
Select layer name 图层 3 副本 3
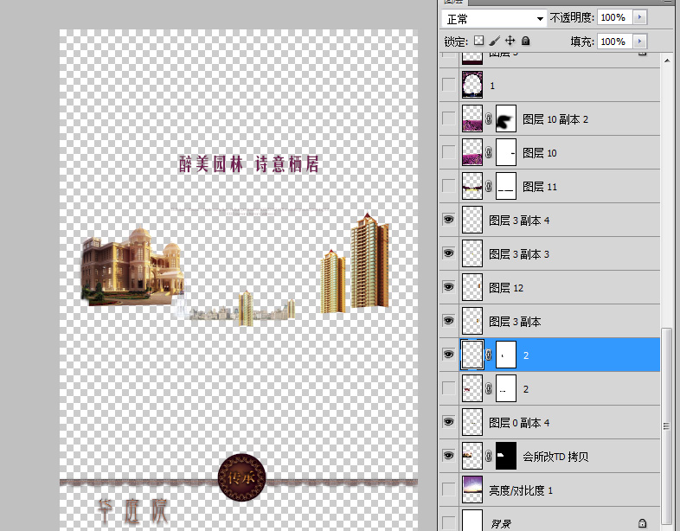(x=519, y=254)
